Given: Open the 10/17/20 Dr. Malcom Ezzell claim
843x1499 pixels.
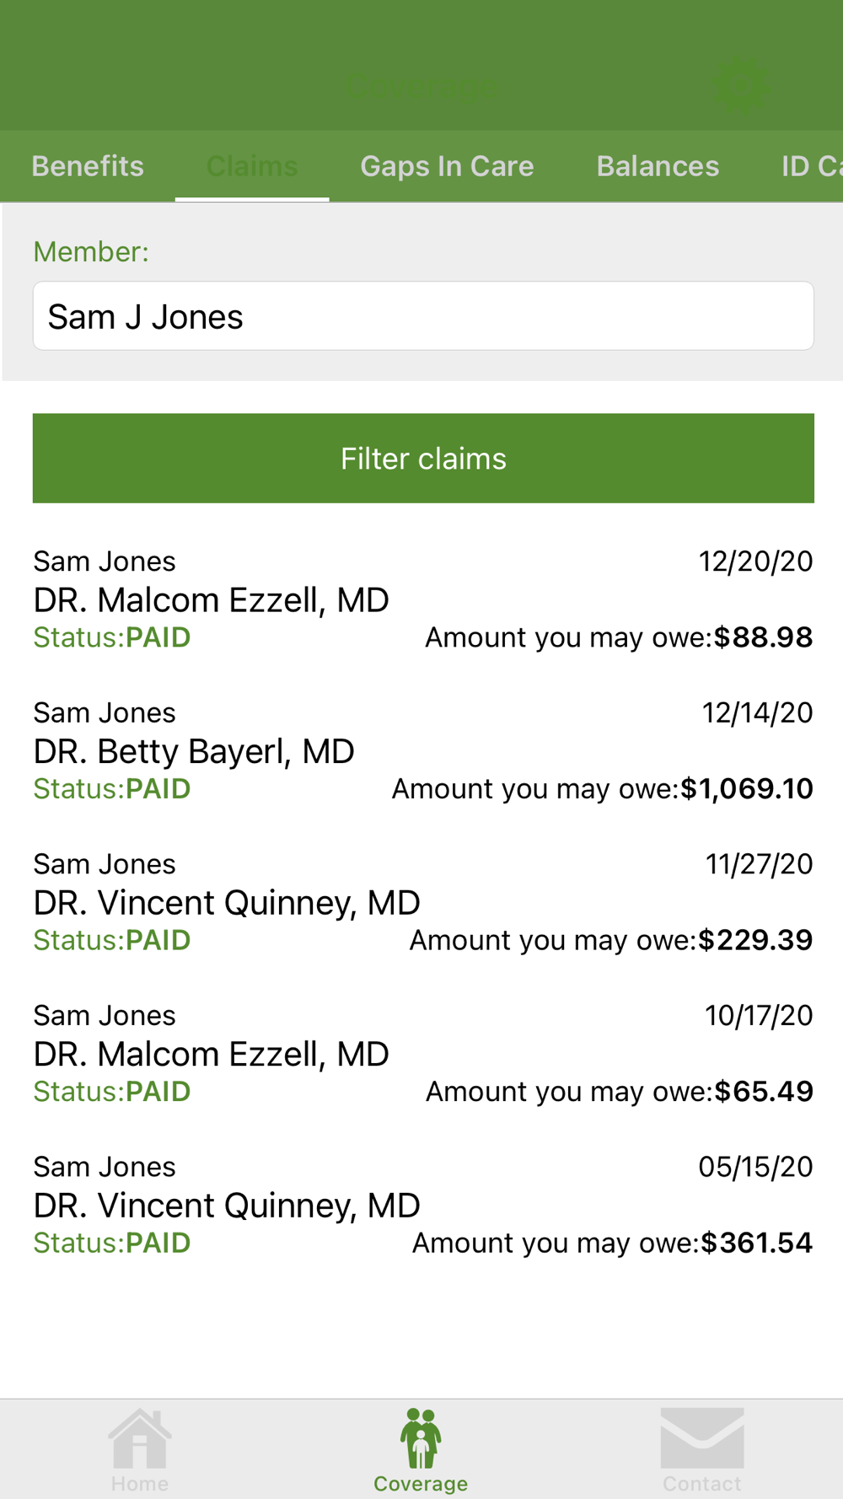Looking at the screenshot, I should point(423,1053).
